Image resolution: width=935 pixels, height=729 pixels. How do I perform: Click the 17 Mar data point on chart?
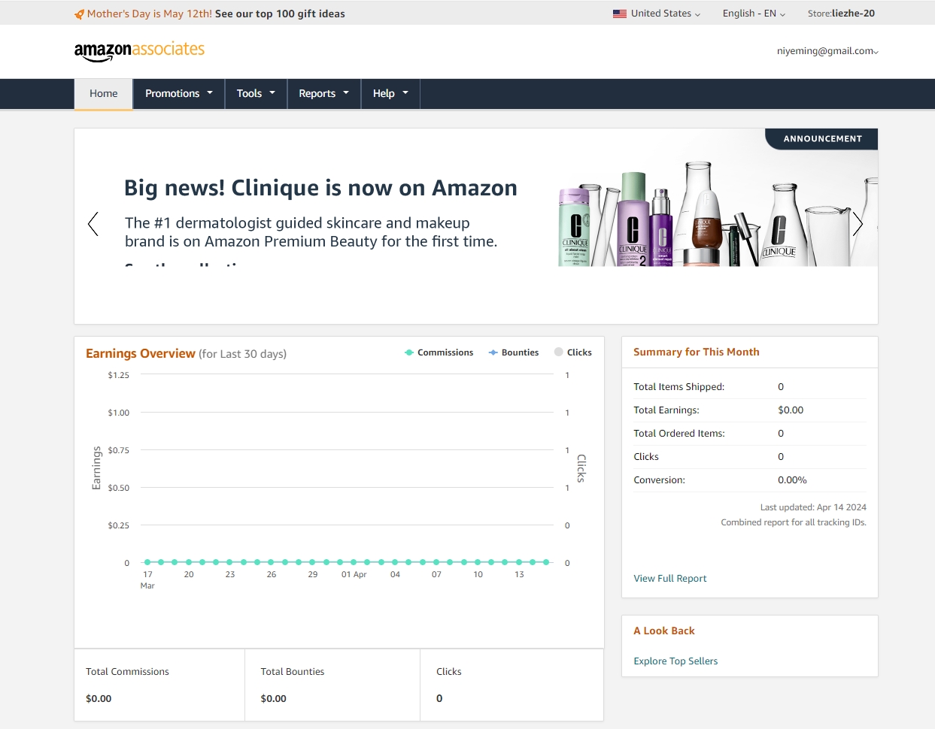[147, 562]
